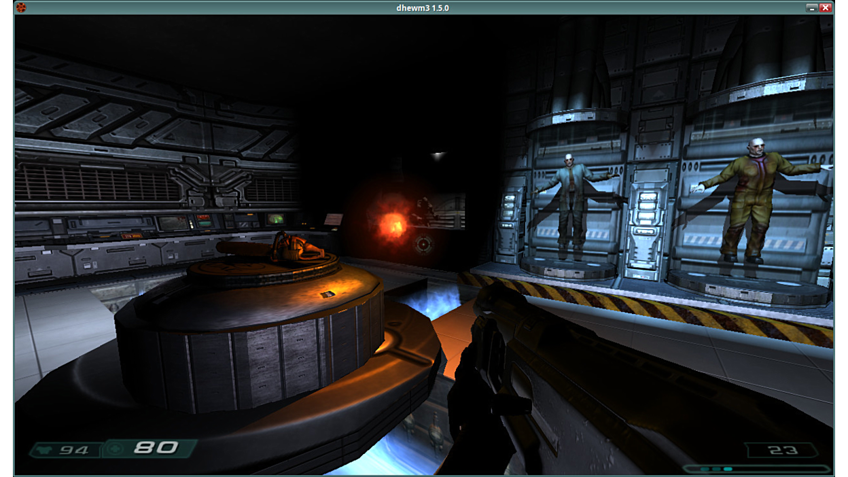Click the green-lit wall monitor screen

pos(275,219)
